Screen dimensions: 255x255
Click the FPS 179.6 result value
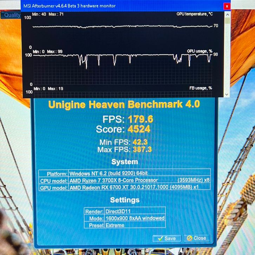[140, 119]
